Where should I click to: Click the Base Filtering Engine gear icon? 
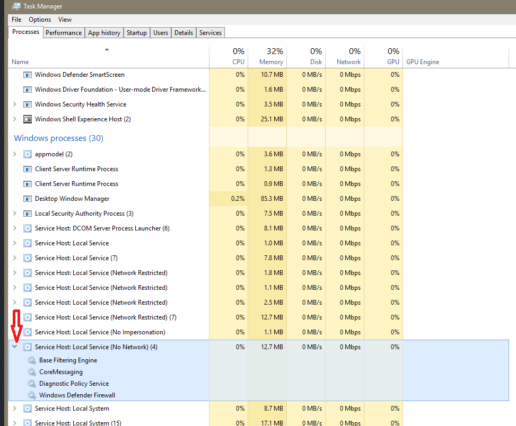pos(32,360)
